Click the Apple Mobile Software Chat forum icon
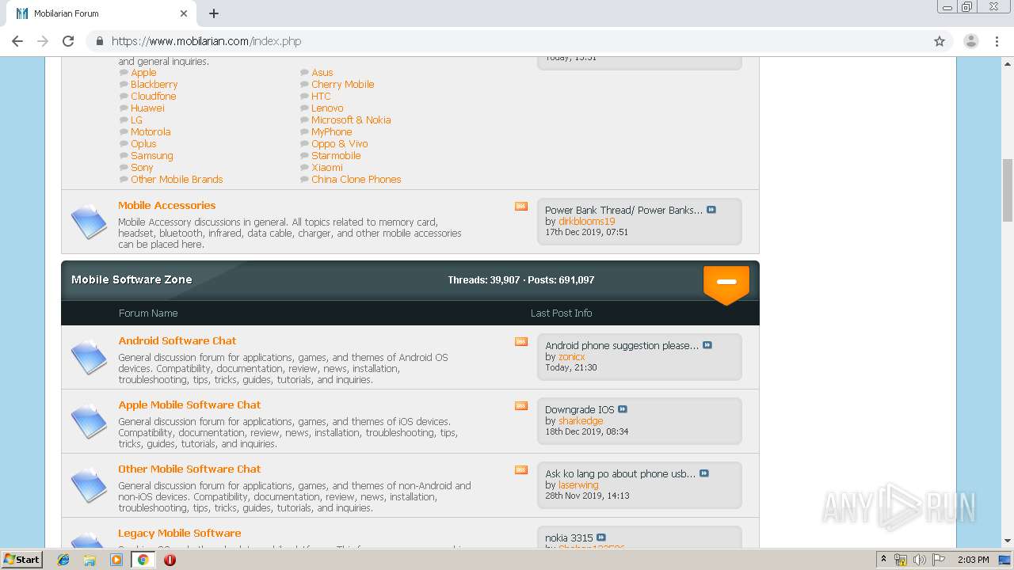Viewport: 1014px width, 570px height. coord(89,422)
